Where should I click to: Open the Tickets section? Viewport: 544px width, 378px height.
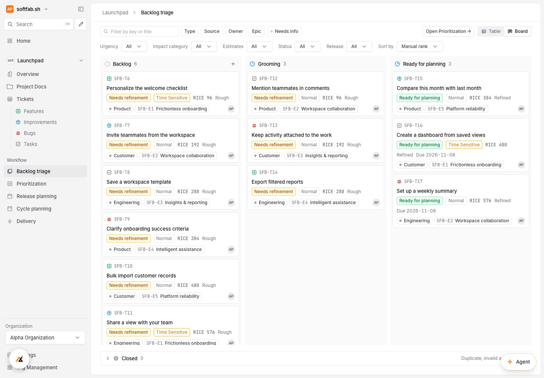pos(45,99)
